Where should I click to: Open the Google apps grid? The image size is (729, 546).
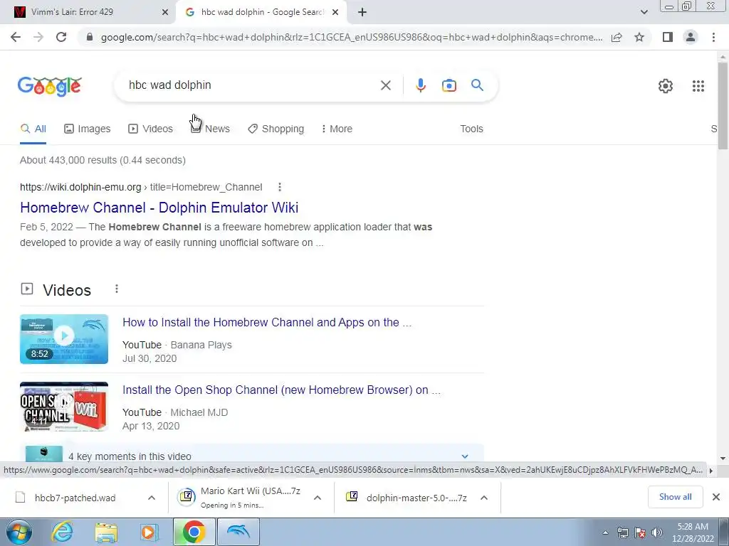click(698, 86)
